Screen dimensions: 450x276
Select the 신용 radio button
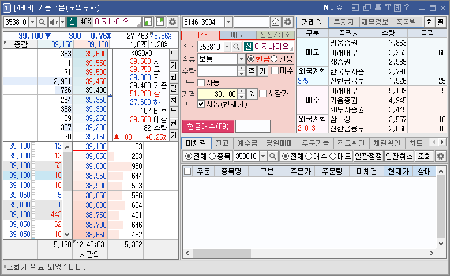pos(274,59)
